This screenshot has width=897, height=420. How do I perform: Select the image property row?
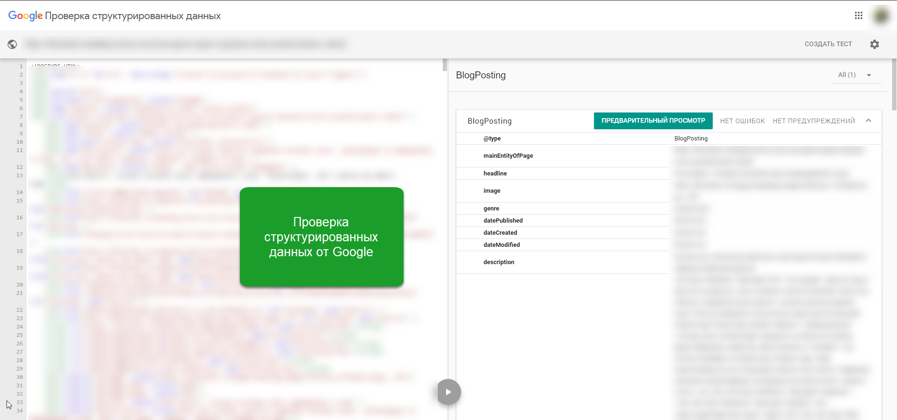click(669, 191)
